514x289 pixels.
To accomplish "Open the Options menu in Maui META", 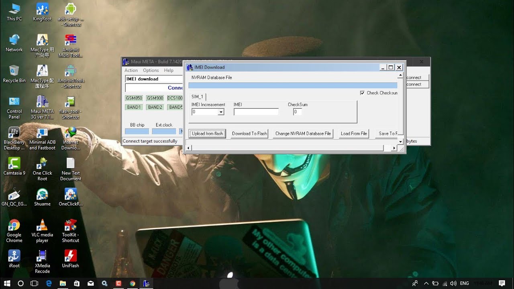I will [x=151, y=70].
